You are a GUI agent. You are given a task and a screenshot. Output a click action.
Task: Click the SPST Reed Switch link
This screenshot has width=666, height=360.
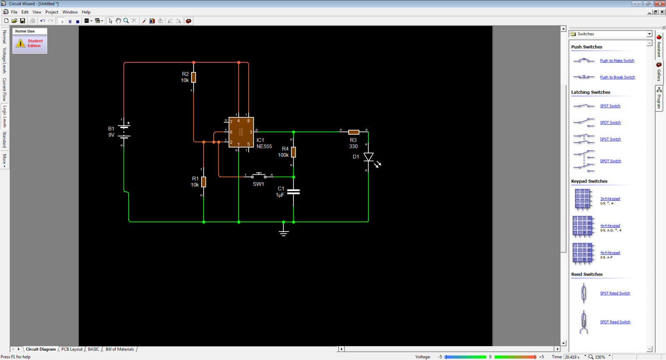click(x=615, y=293)
